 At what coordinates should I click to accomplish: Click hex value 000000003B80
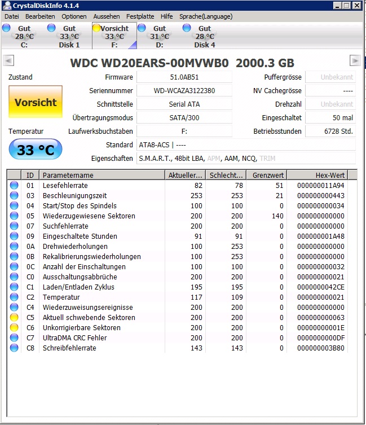click(321, 348)
